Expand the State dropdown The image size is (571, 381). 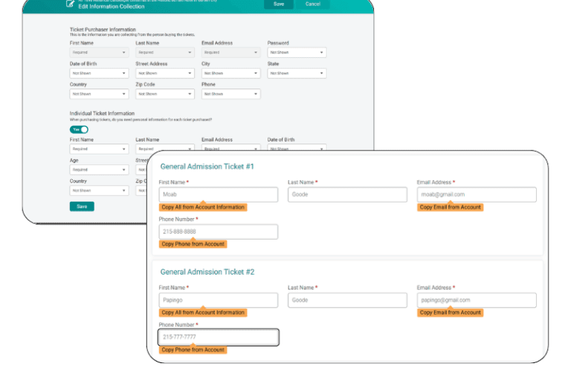[x=296, y=74]
